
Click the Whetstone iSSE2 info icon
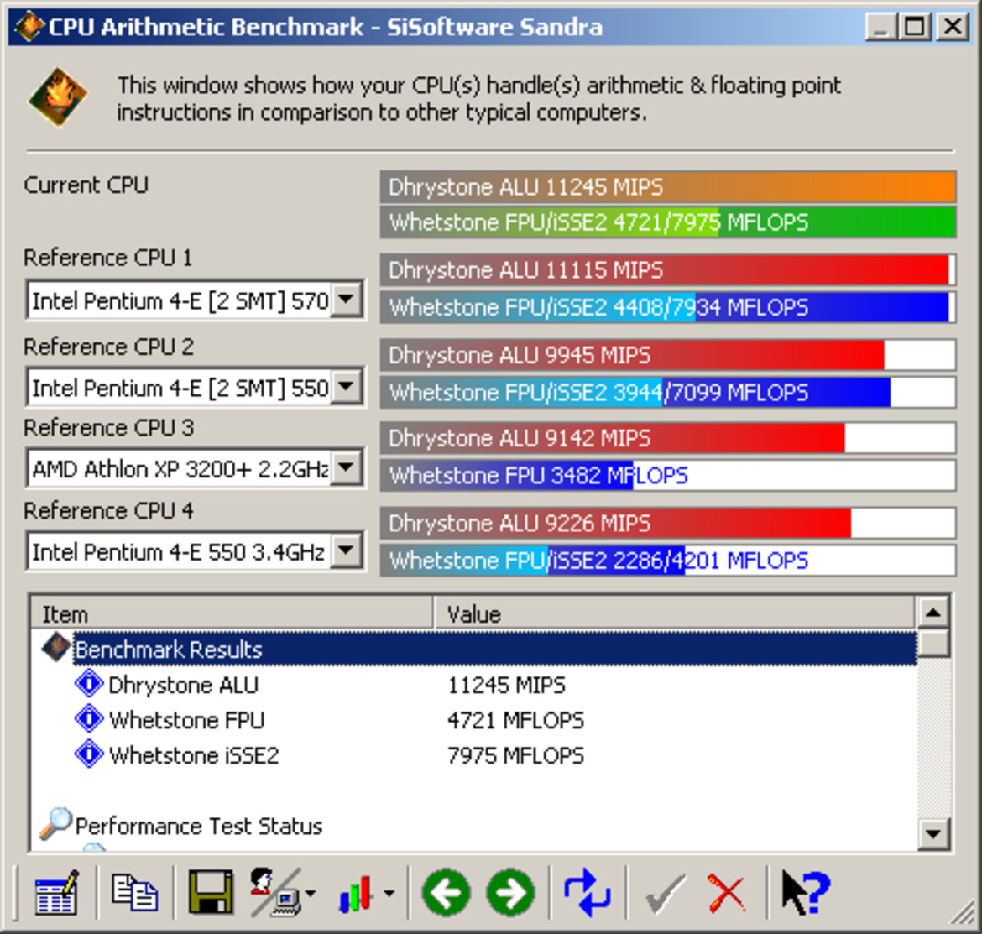(x=89, y=754)
